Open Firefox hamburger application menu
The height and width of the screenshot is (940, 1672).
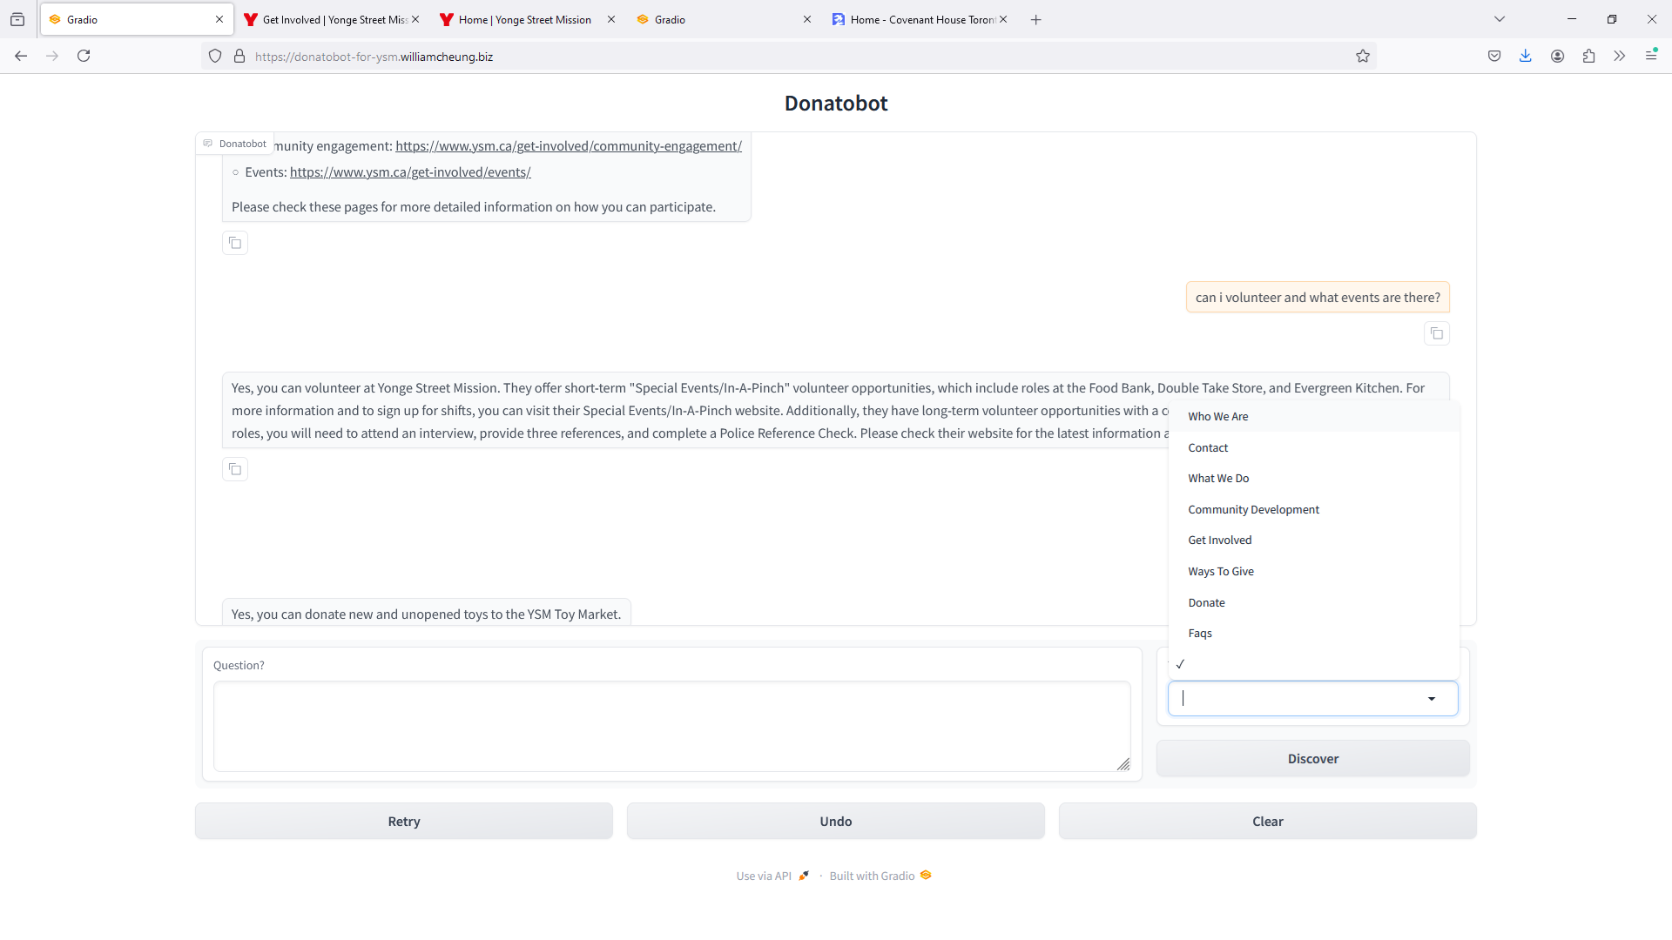click(1651, 56)
